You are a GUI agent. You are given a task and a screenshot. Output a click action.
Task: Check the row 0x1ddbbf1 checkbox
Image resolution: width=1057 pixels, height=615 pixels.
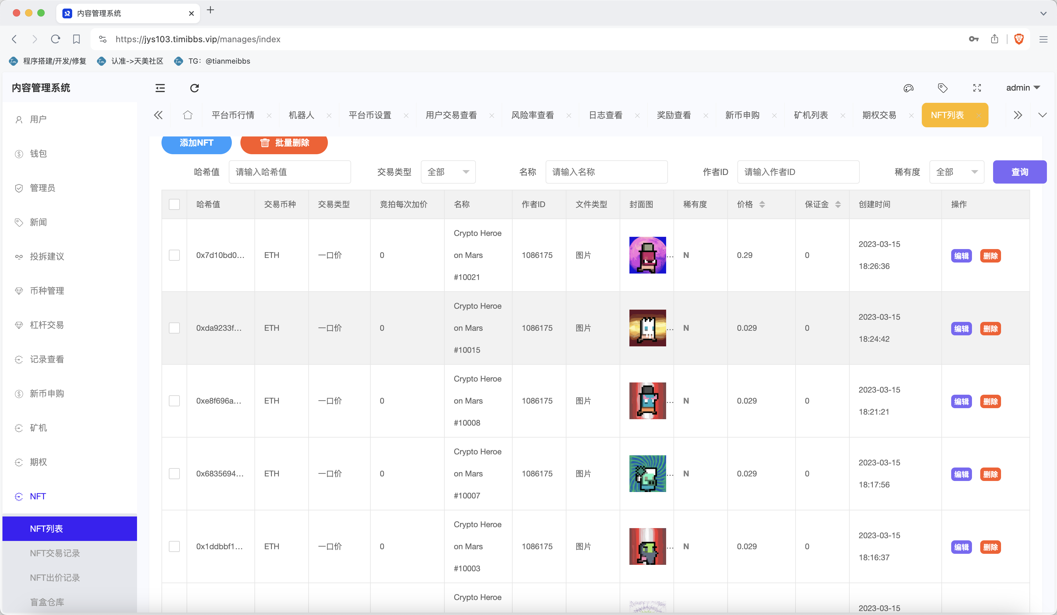coord(174,547)
